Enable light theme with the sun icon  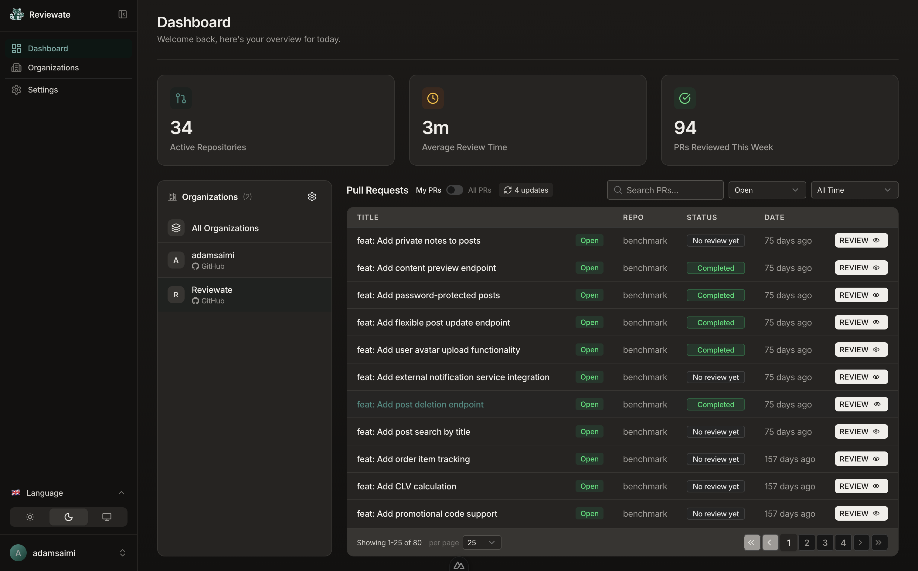tap(30, 517)
